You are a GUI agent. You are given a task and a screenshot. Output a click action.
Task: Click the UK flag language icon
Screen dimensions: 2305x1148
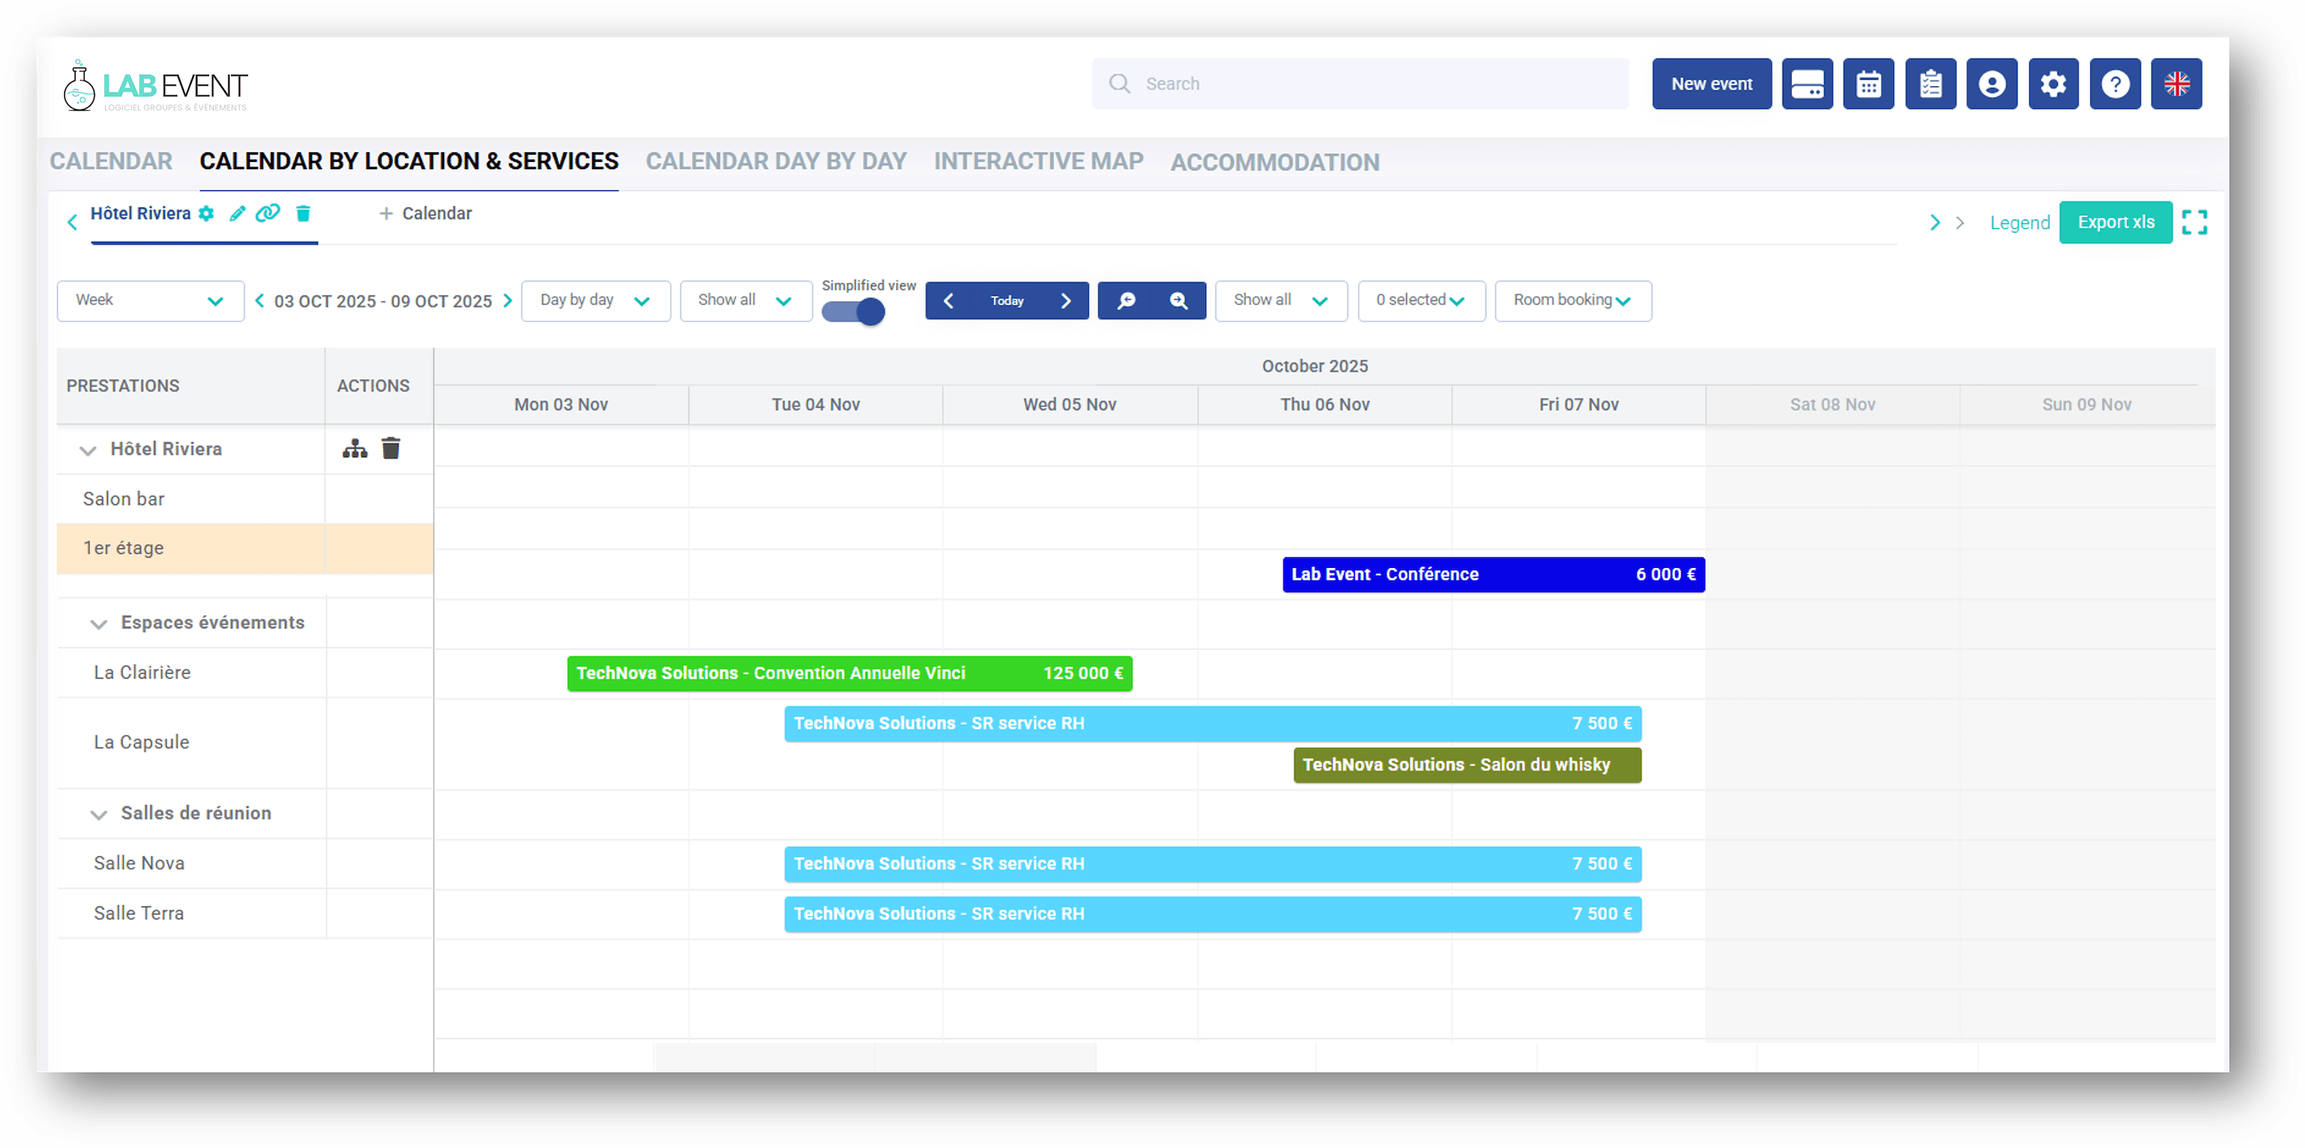(2176, 84)
